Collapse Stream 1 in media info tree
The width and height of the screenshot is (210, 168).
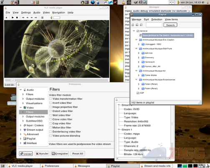point(119,130)
